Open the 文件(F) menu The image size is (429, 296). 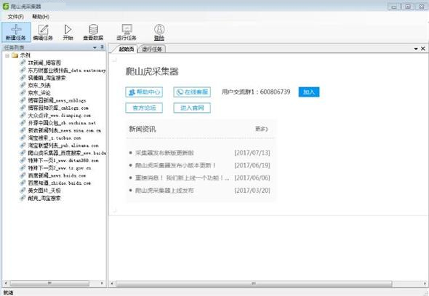[x=15, y=17]
